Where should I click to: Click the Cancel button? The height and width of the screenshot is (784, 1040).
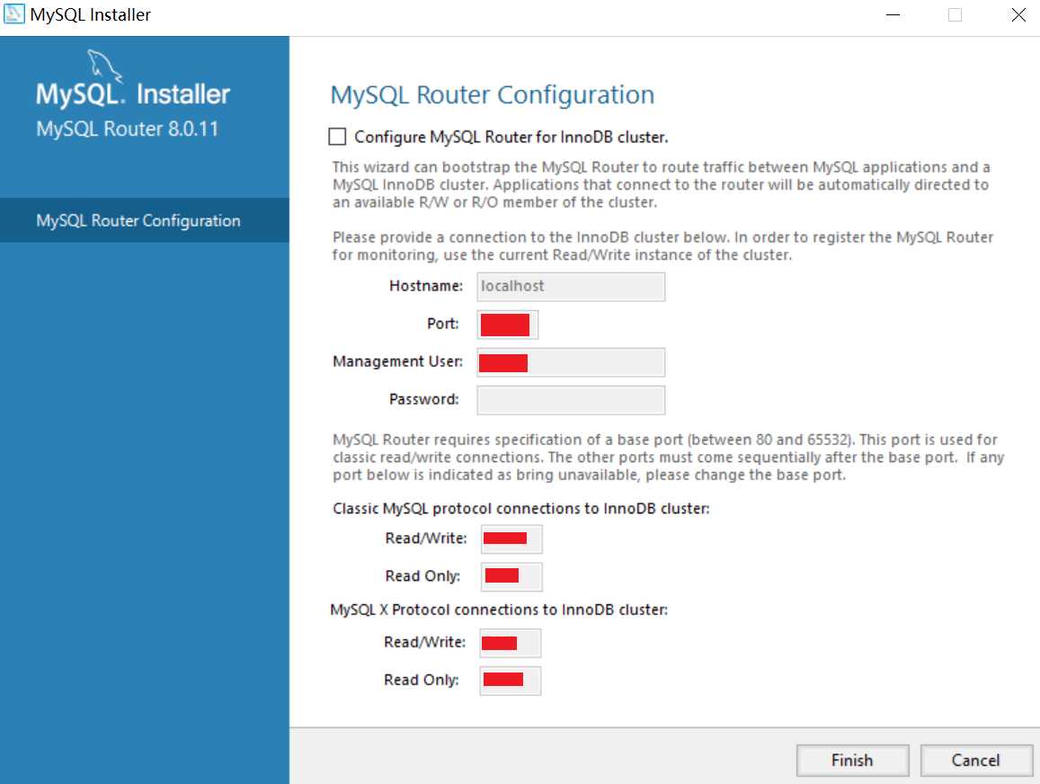[x=975, y=760]
